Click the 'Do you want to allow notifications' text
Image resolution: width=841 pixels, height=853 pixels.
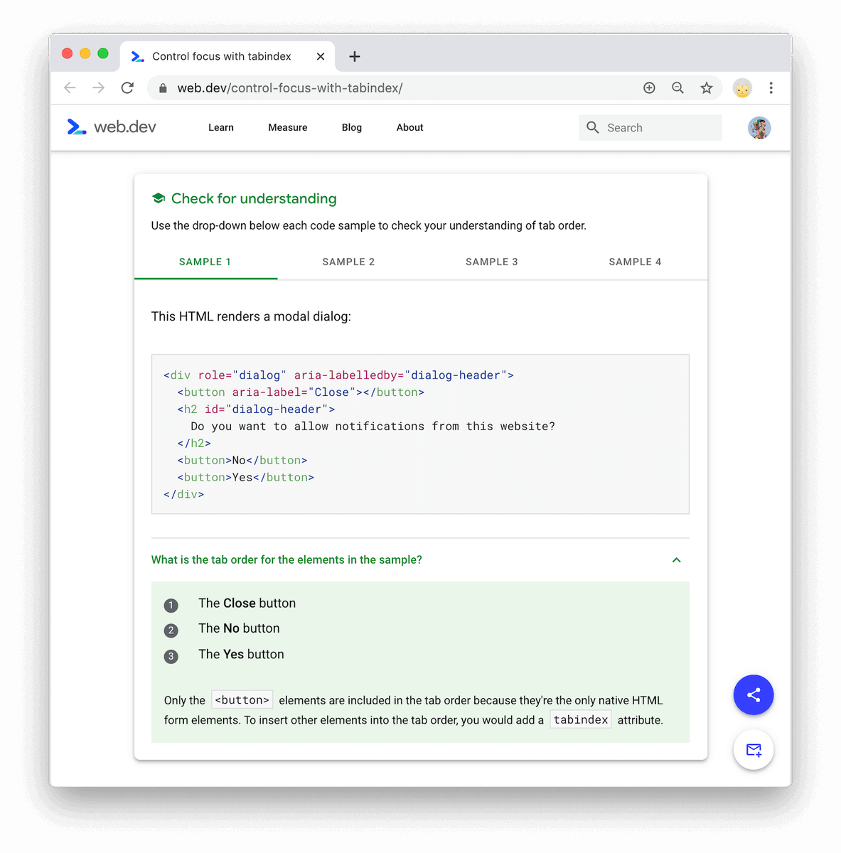[x=373, y=426]
